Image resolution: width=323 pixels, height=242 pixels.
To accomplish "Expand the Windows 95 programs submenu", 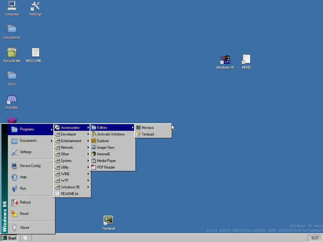I will coord(72,187).
